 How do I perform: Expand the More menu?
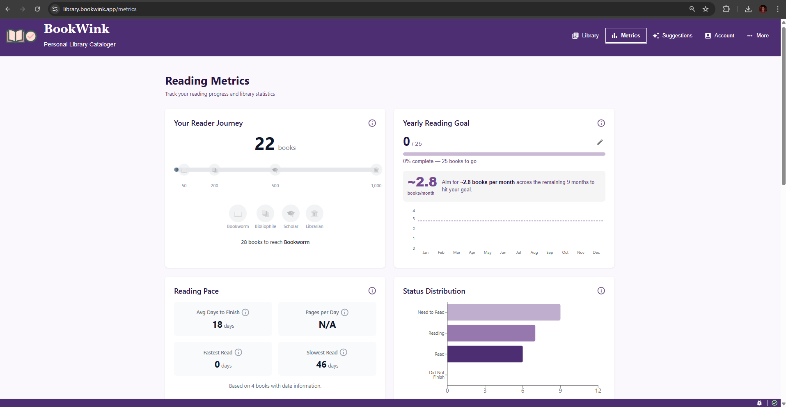point(758,36)
